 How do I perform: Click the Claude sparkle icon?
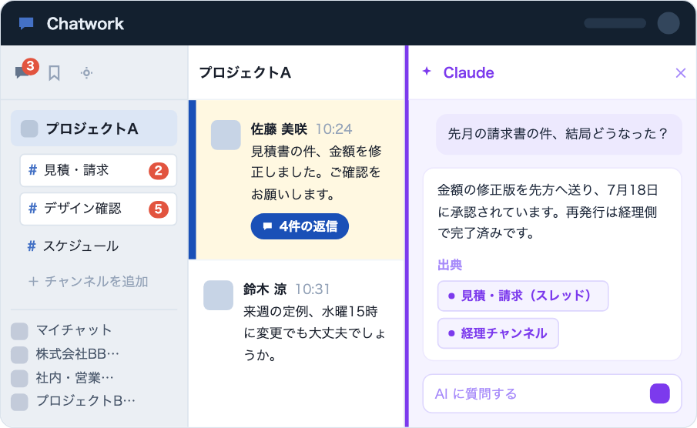click(427, 71)
